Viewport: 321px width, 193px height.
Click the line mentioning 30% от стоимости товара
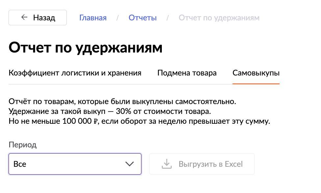point(110,111)
